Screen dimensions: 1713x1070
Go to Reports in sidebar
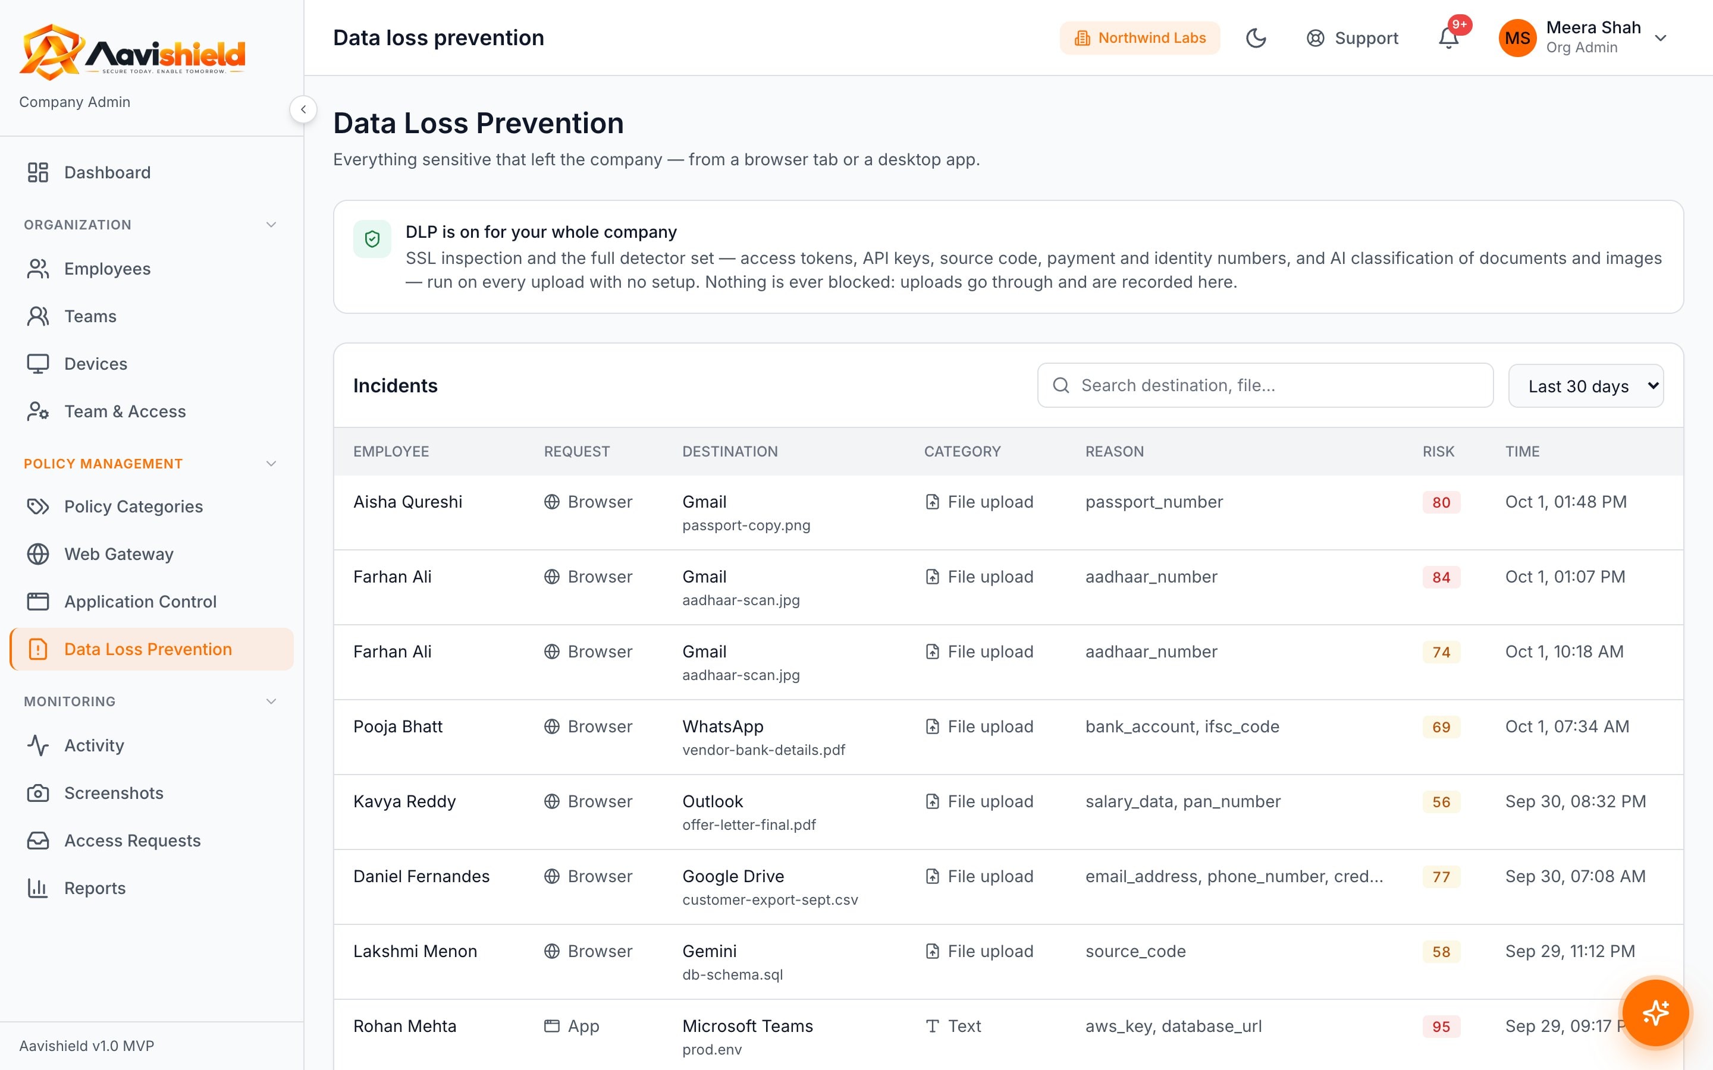pos(152,888)
